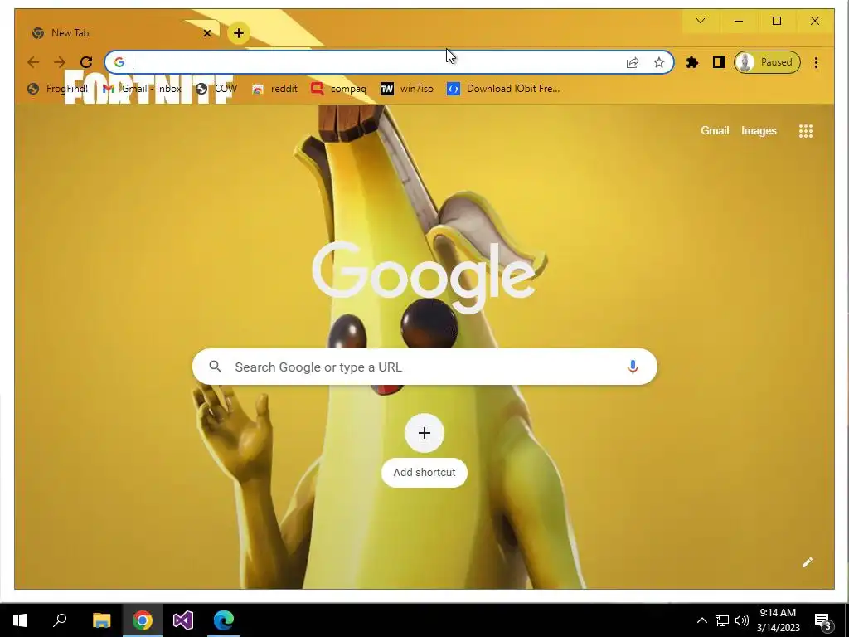Image resolution: width=849 pixels, height=637 pixels.
Task: Click Images link on new tab page
Action: [759, 130]
